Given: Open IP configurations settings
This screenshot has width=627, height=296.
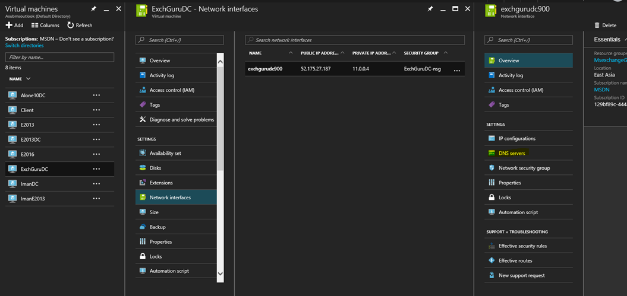Looking at the screenshot, I should (x=528, y=138).
